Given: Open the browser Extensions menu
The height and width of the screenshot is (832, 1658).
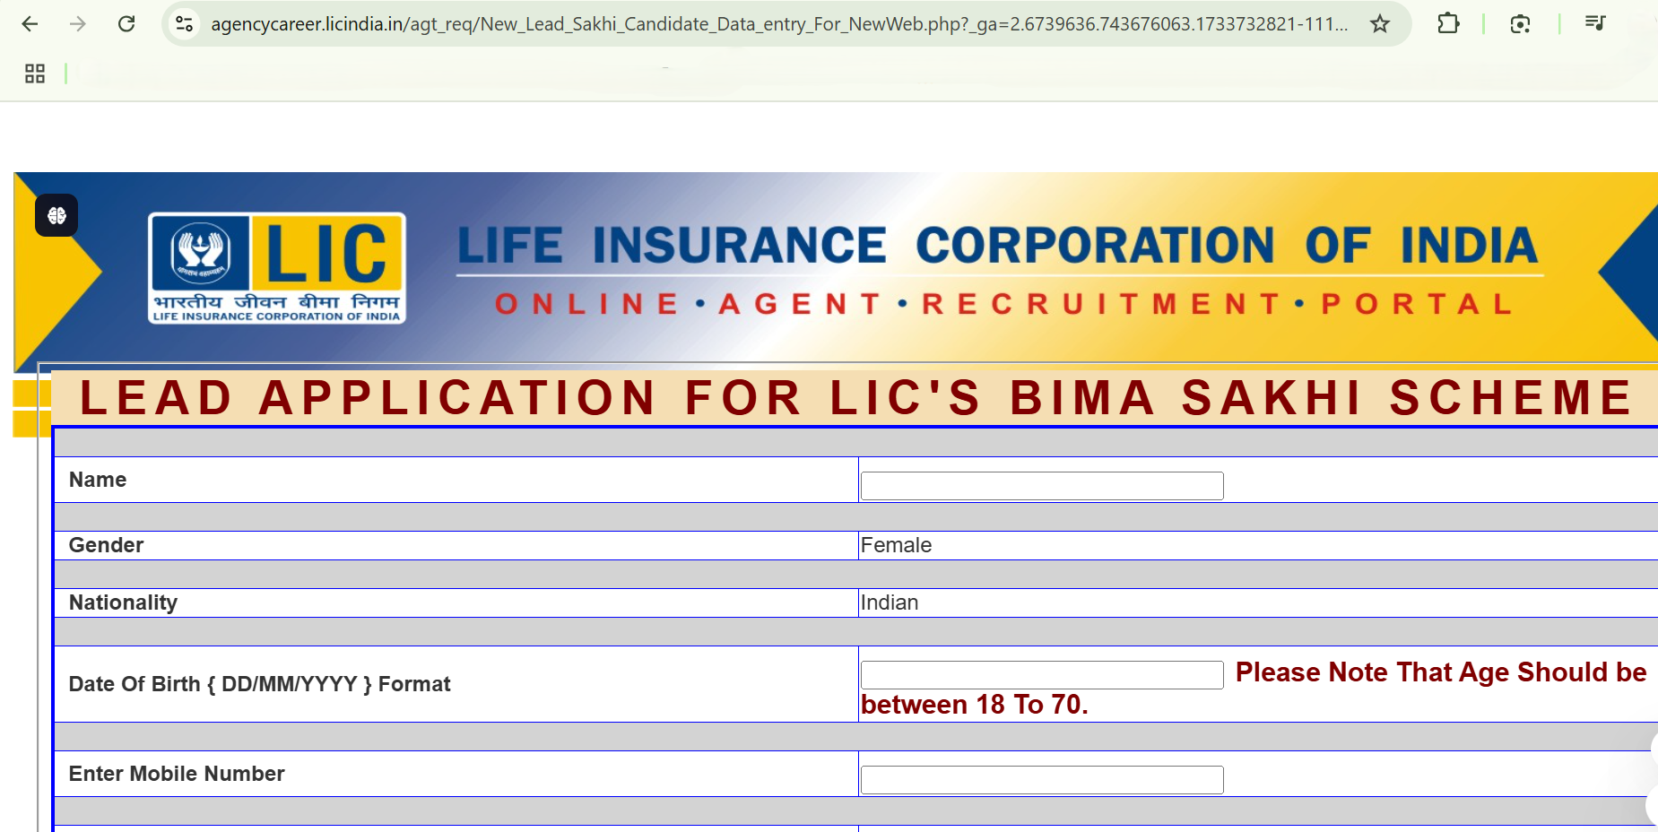Looking at the screenshot, I should pyautogui.click(x=1449, y=24).
